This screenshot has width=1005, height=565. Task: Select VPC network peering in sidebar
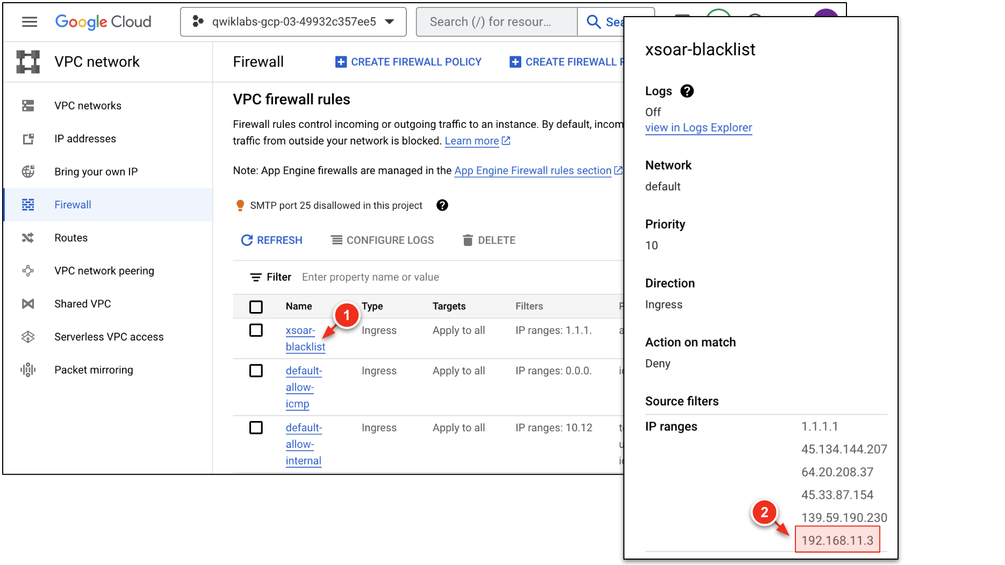pos(104,271)
